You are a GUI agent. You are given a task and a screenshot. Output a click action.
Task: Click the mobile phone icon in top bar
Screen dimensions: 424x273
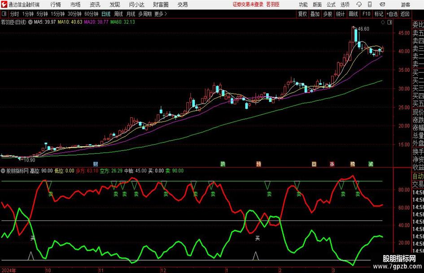coord(370,4)
